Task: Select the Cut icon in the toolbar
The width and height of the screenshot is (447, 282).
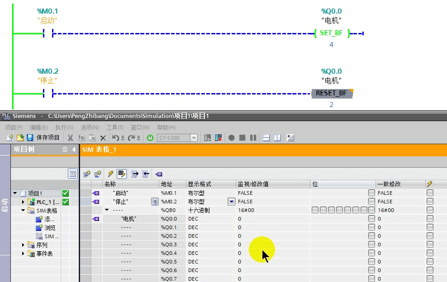Action: pos(70,138)
